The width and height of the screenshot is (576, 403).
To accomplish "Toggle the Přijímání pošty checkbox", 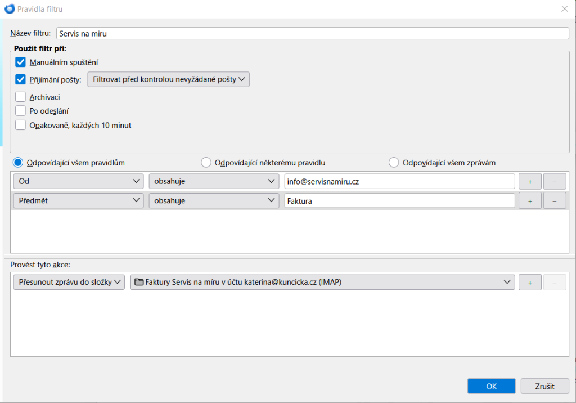I will pos(21,79).
